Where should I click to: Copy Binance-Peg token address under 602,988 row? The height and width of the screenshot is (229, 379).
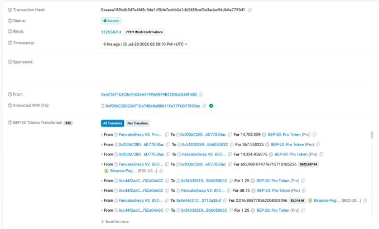(161, 171)
